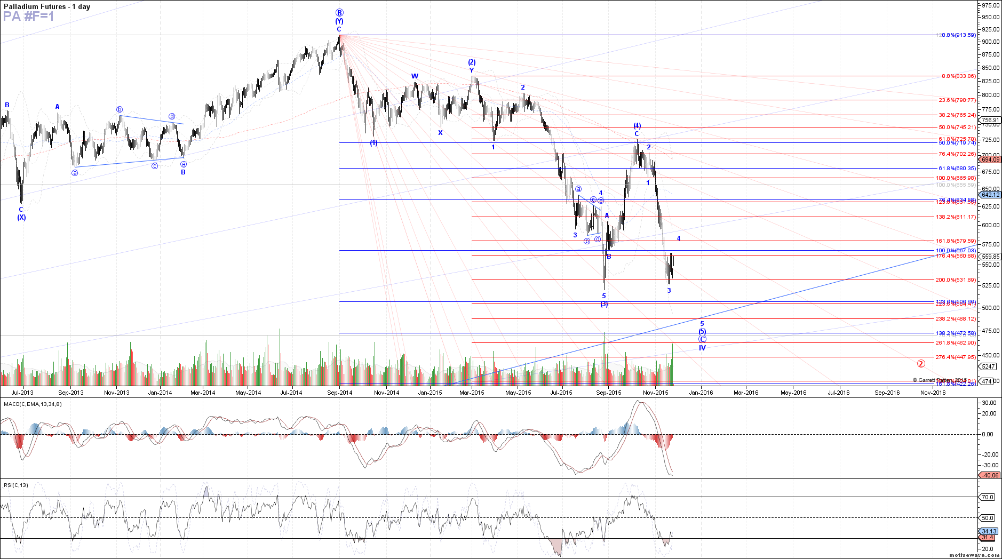Click the IV wave projection label
Screen dimensions: 1002x559
pos(702,348)
